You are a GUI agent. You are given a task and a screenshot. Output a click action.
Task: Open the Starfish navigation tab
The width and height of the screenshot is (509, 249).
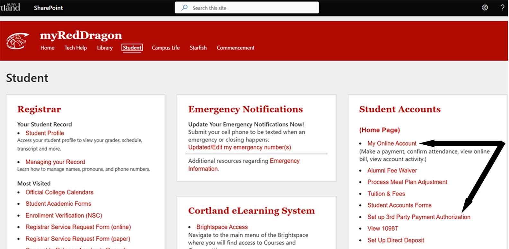[x=198, y=48]
